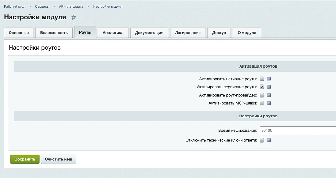Uncheck the service routes checkbox

(x=262, y=87)
